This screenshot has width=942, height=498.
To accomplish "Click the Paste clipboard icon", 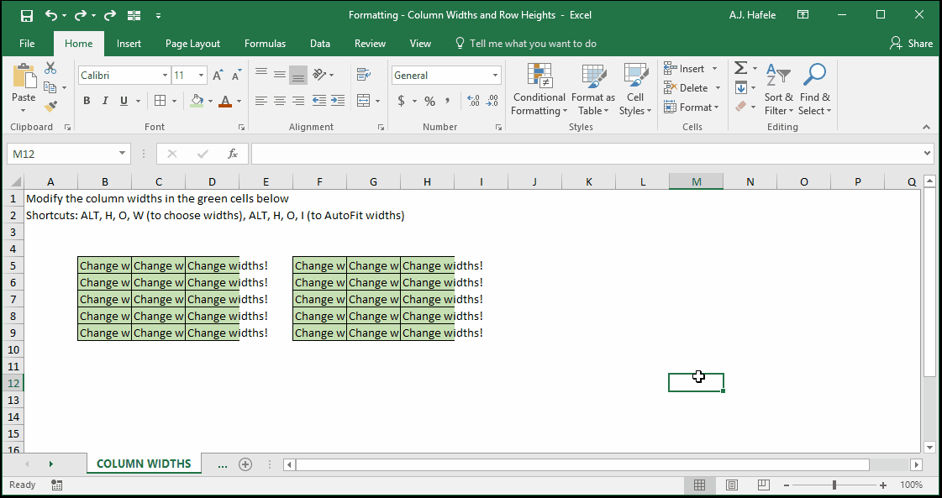I will point(24,77).
